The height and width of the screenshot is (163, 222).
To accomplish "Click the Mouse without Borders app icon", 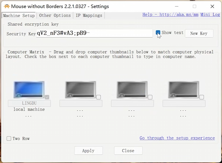I will [7, 7].
